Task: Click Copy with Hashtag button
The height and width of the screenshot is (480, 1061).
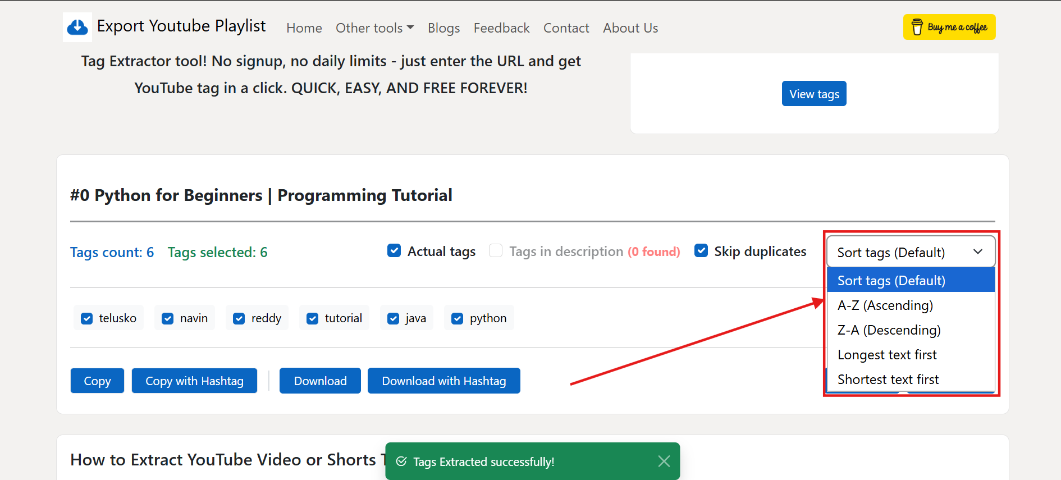Action: point(194,381)
